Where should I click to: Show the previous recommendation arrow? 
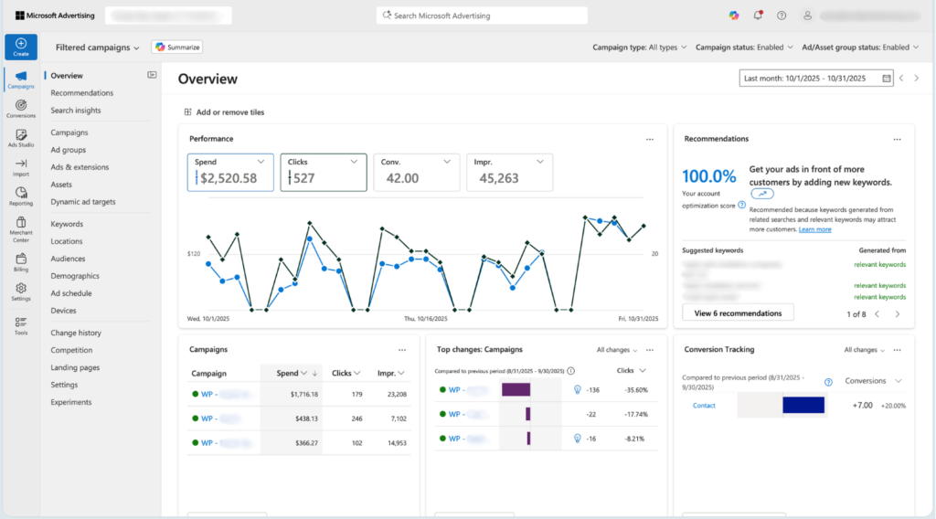[x=877, y=313]
